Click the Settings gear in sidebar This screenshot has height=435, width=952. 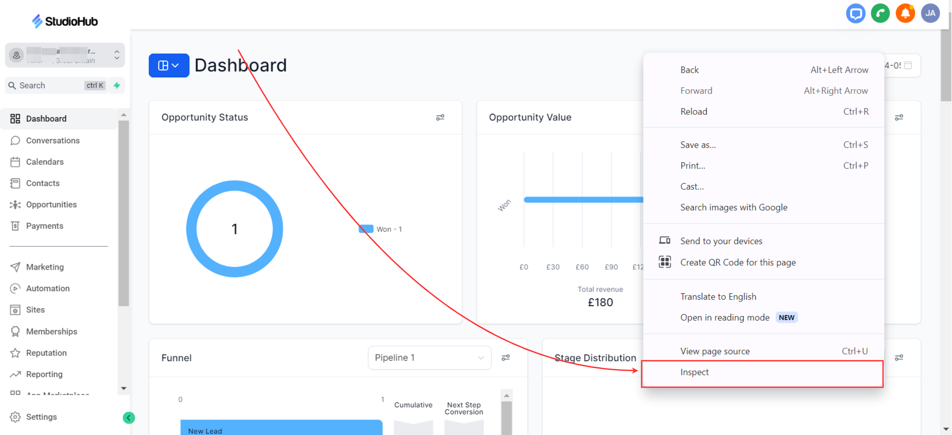tap(33, 416)
